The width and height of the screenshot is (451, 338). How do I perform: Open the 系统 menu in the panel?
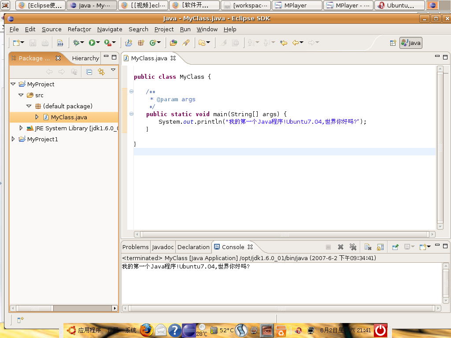(130, 330)
